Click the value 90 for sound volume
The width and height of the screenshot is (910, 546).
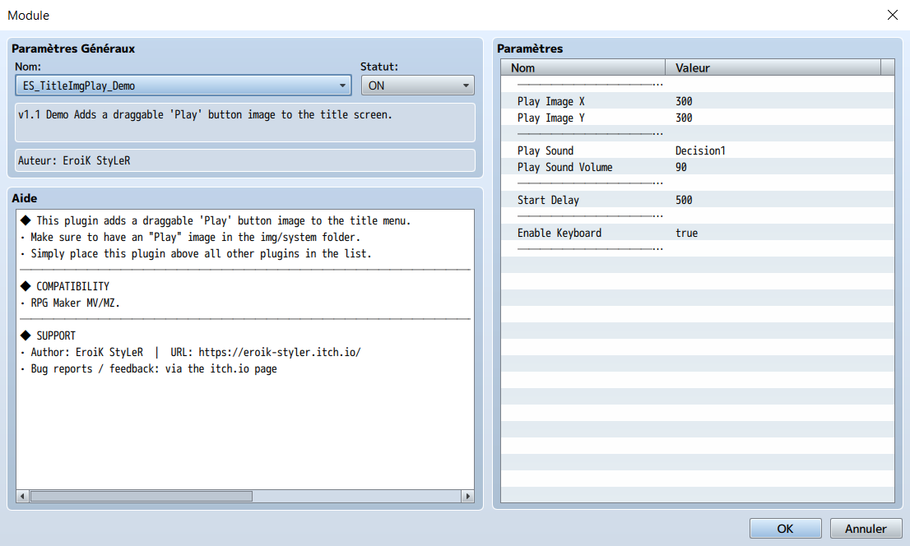681,167
